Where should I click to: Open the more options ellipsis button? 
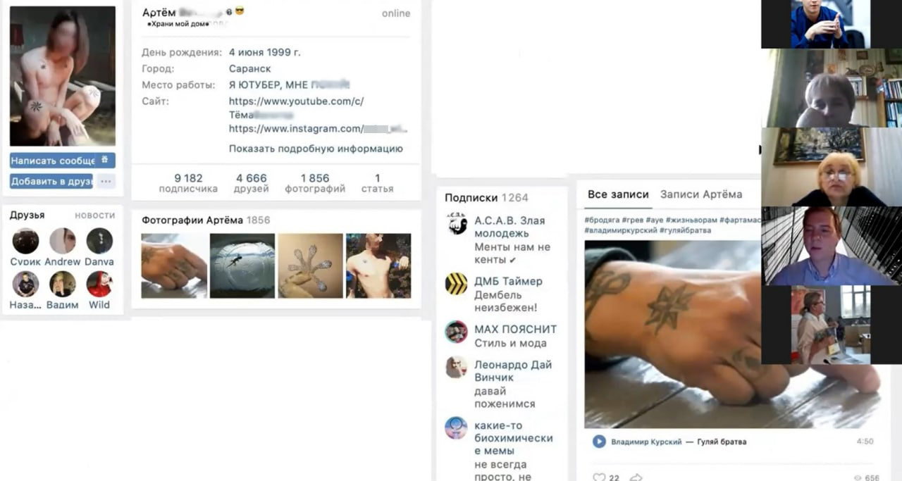point(106,181)
